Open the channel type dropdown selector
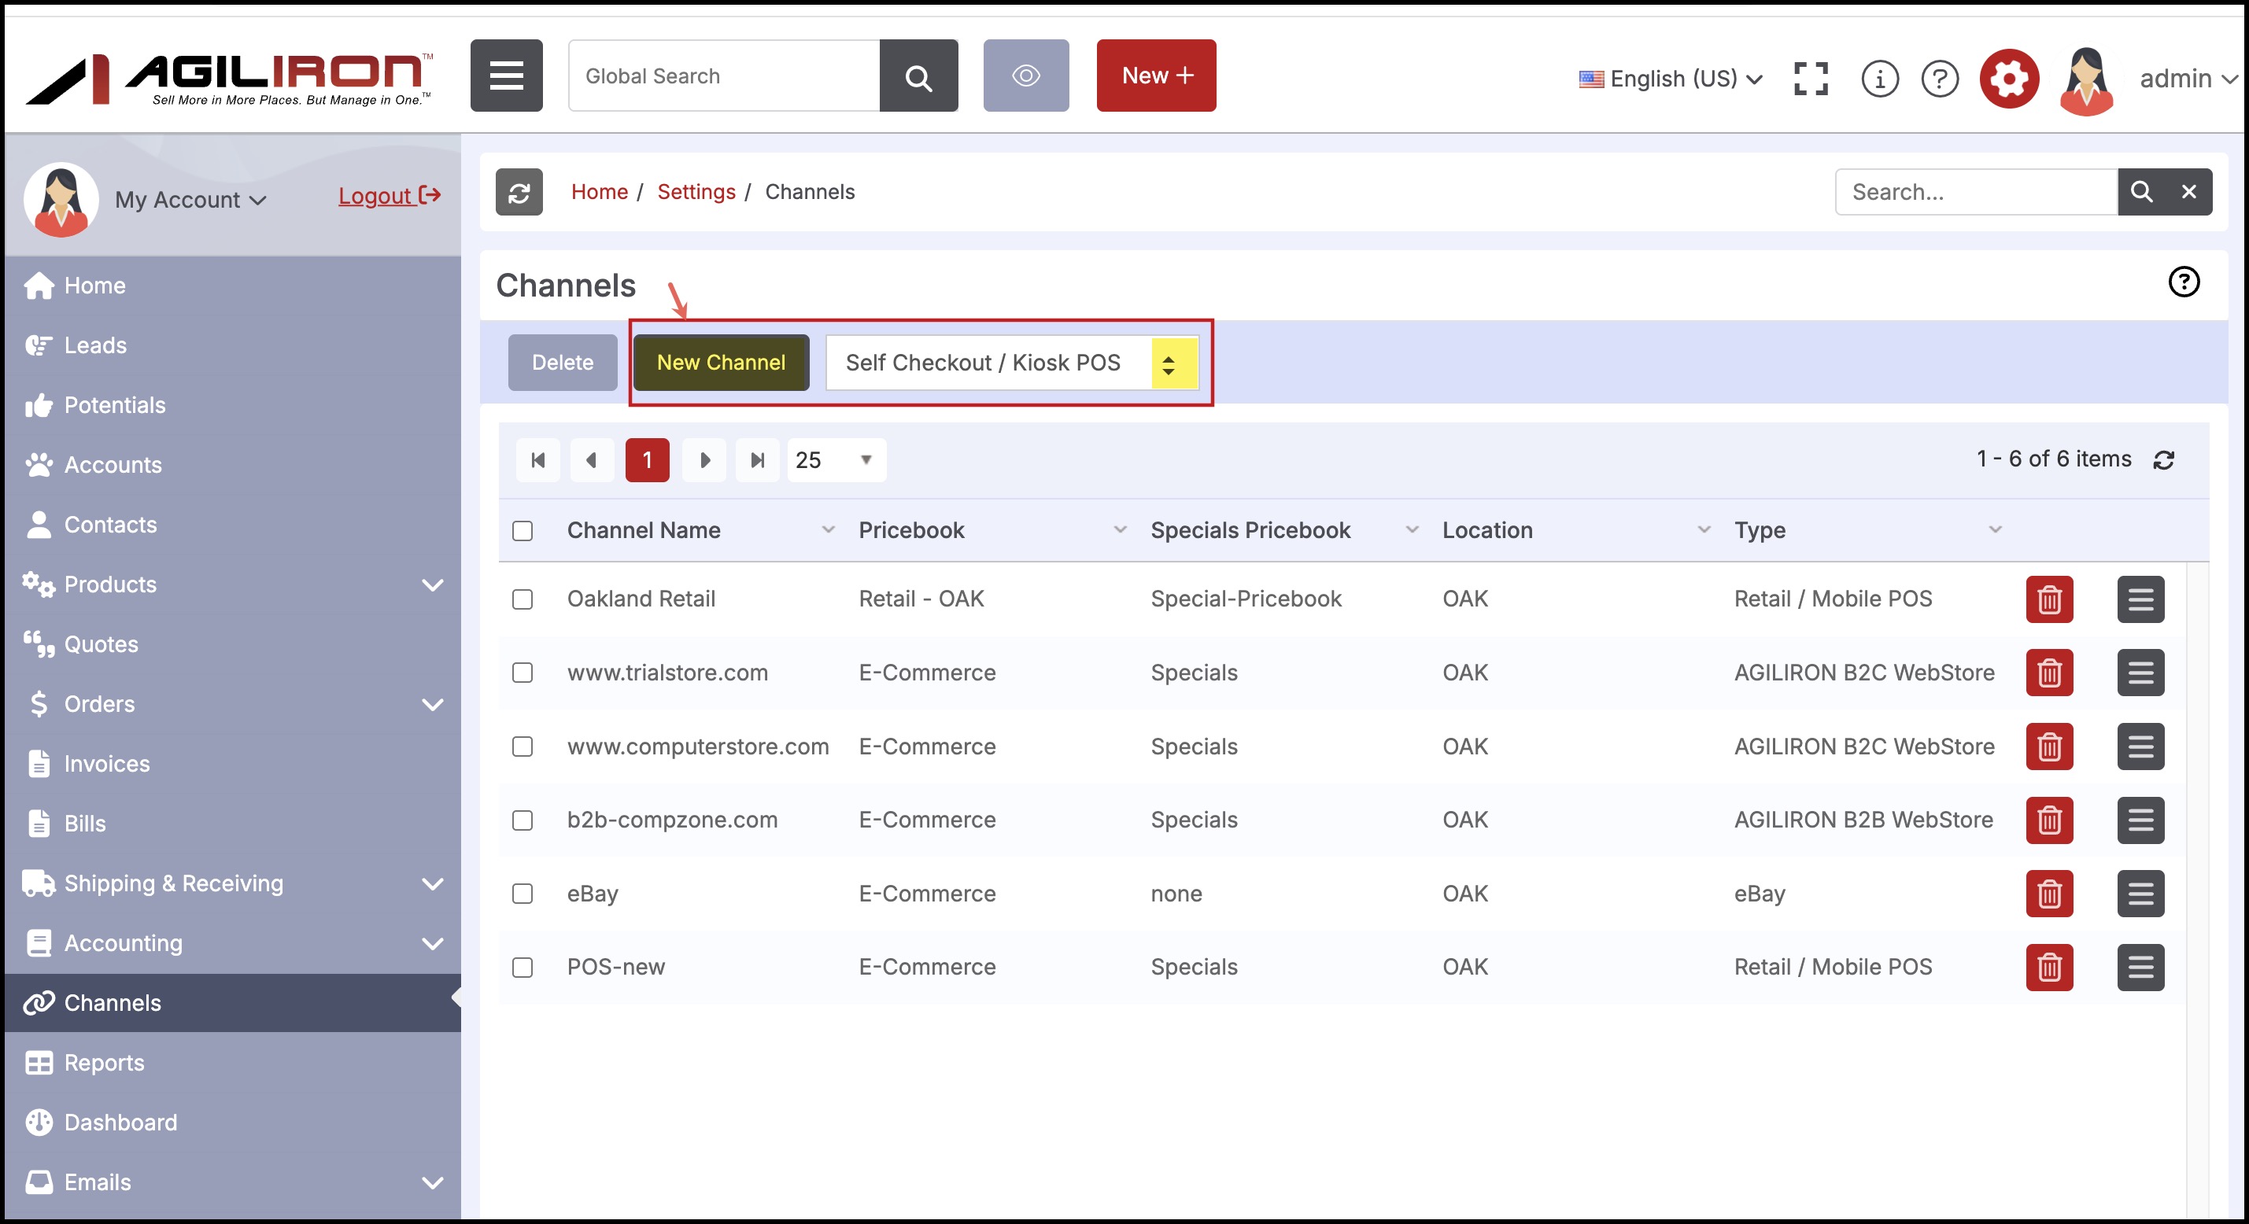The height and width of the screenshot is (1224, 2249). point(1011,363)
